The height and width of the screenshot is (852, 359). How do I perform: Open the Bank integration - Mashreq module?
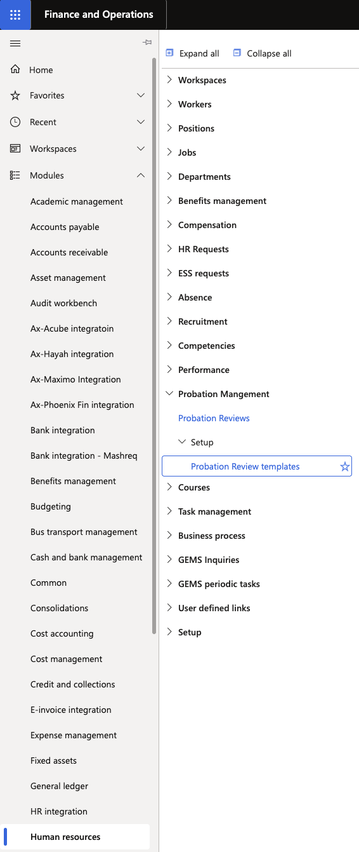pos(84,456)
